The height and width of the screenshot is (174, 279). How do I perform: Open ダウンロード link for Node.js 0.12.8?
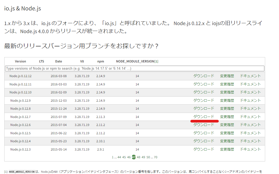click(204, 109)
